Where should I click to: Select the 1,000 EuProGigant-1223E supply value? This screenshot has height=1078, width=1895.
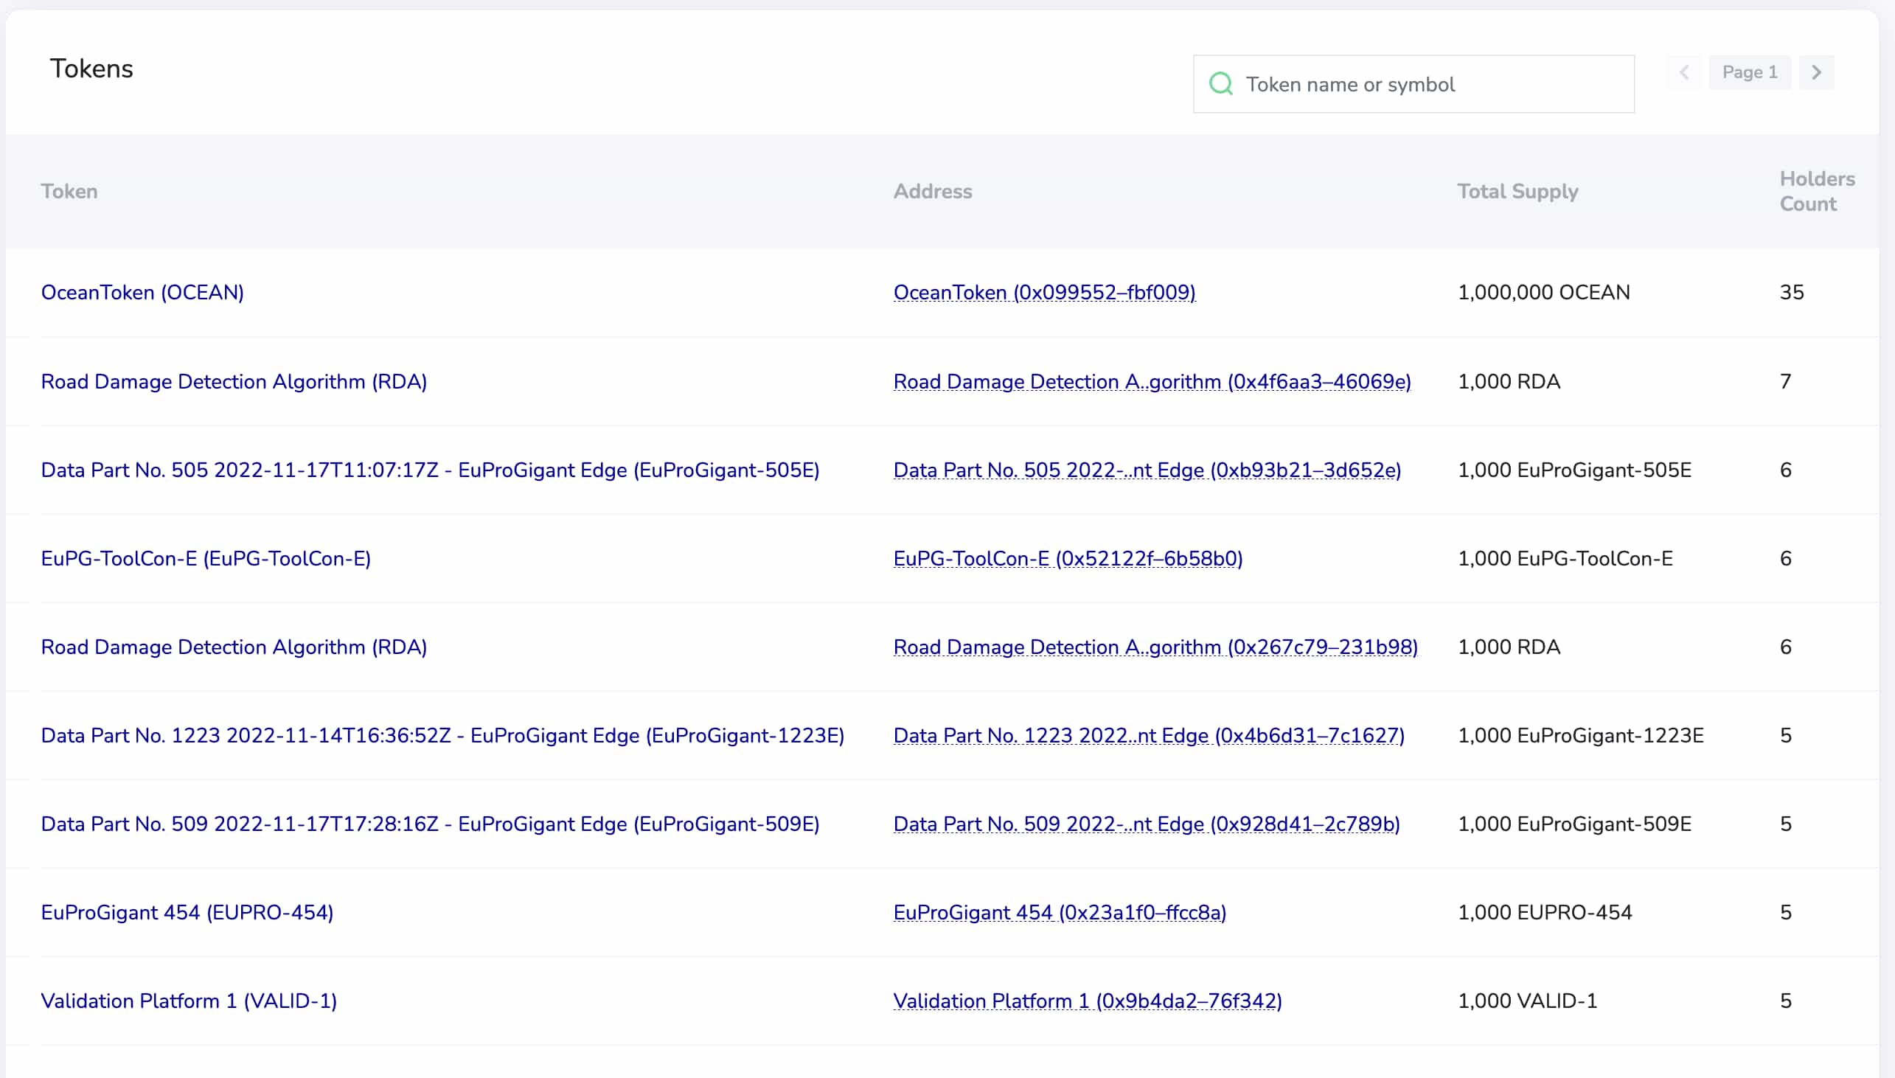tap(1580, 735)
